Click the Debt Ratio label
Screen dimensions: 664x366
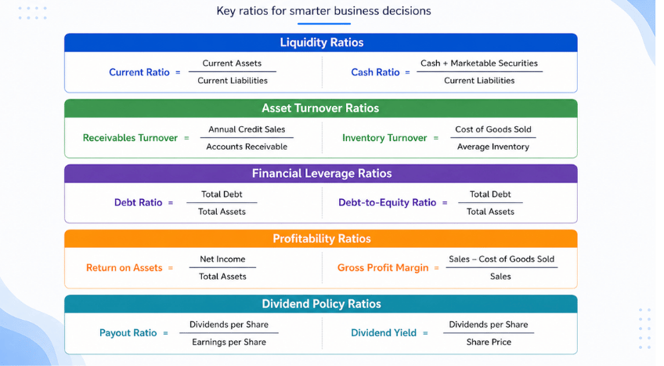pos(138,202)
